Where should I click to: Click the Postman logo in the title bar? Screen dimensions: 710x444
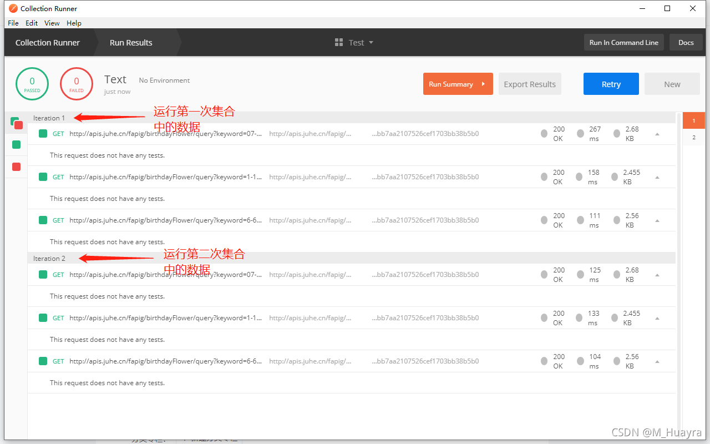tap(13, 8)
